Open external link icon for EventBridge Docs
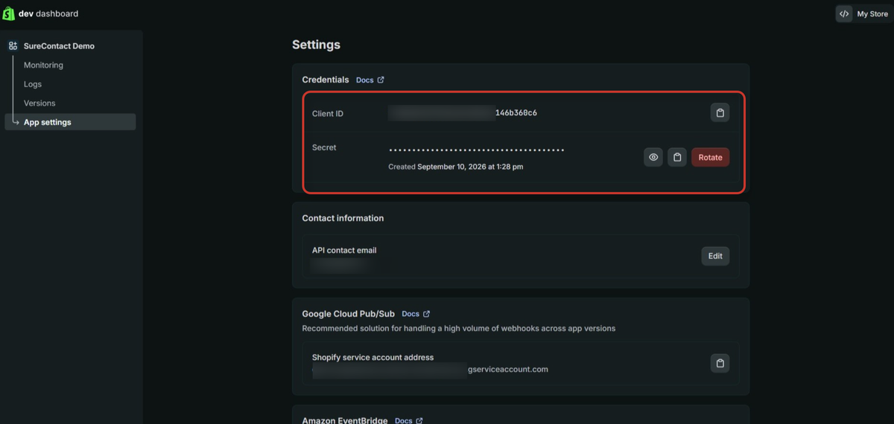Image resolution: width=894 pixels, height=424 pixels. pyautogui.click(x=419, y=420)
